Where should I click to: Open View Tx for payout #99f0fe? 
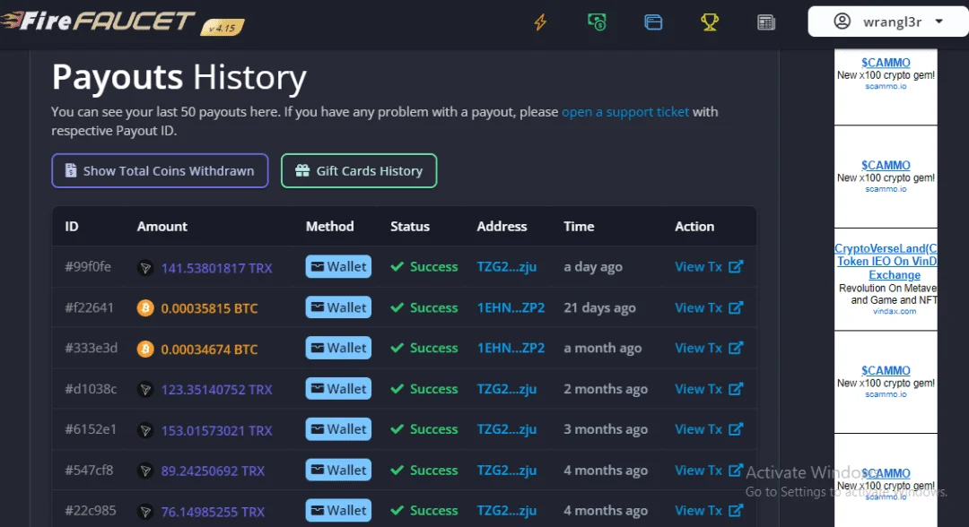709,266
